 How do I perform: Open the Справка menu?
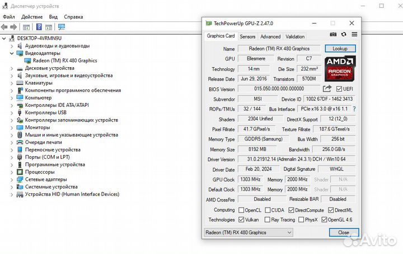click(x=73, y=17)
